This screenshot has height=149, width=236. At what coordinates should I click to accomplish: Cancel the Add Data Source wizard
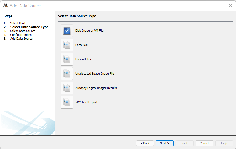pyautogui.click(x=204, y=143)
